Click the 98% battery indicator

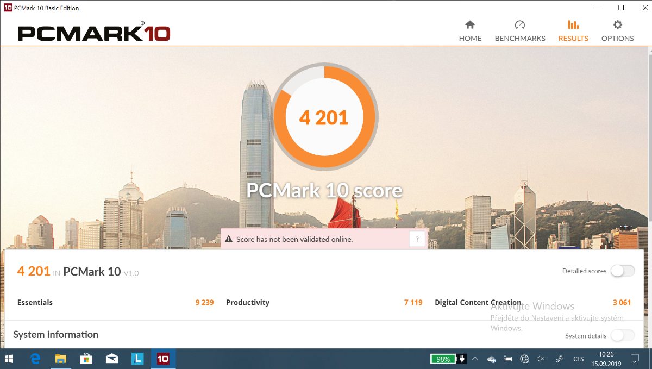[443, 359]
